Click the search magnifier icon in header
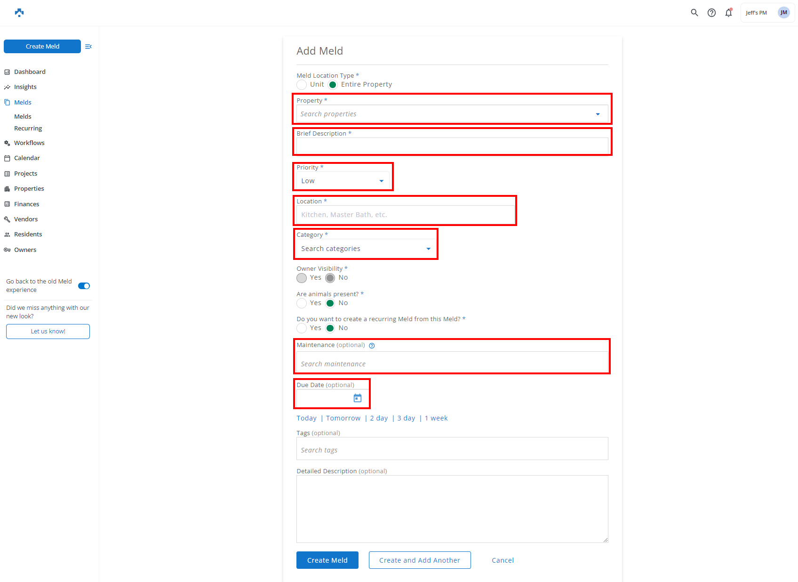Viewport: 798px width, 582px height. pos(694,13)
